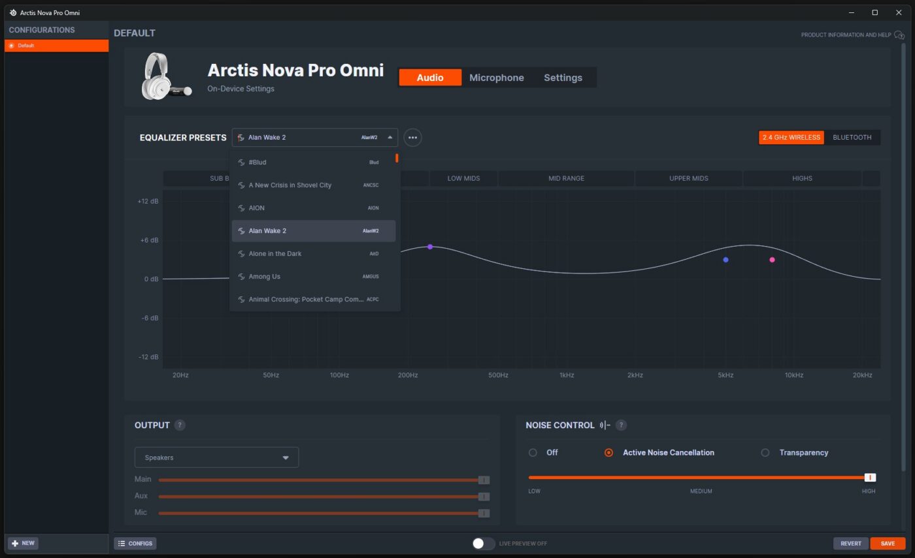This screenshot has width=915, height=558.
Task: Collapse the Equalizer Presets dropdown arrow
Action: click(390, 138)
